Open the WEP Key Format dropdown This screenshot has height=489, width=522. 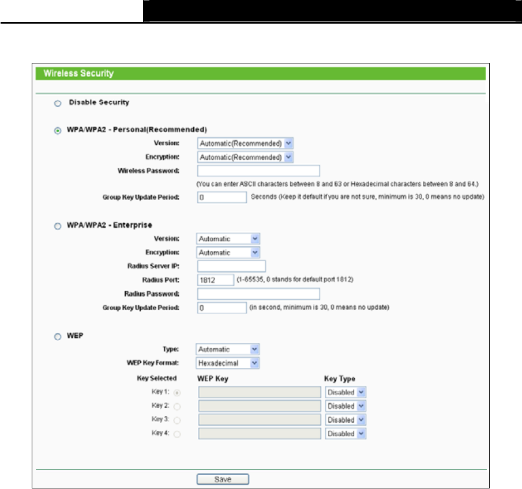pyautogui.click(x=227, y=363)
